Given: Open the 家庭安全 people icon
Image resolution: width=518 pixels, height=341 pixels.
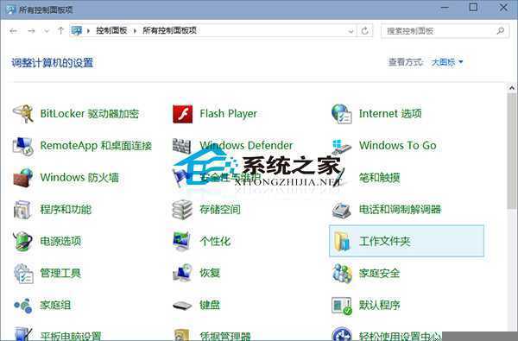Looking at the screenshot, I should pyautogui.click(x=342, y=274).
